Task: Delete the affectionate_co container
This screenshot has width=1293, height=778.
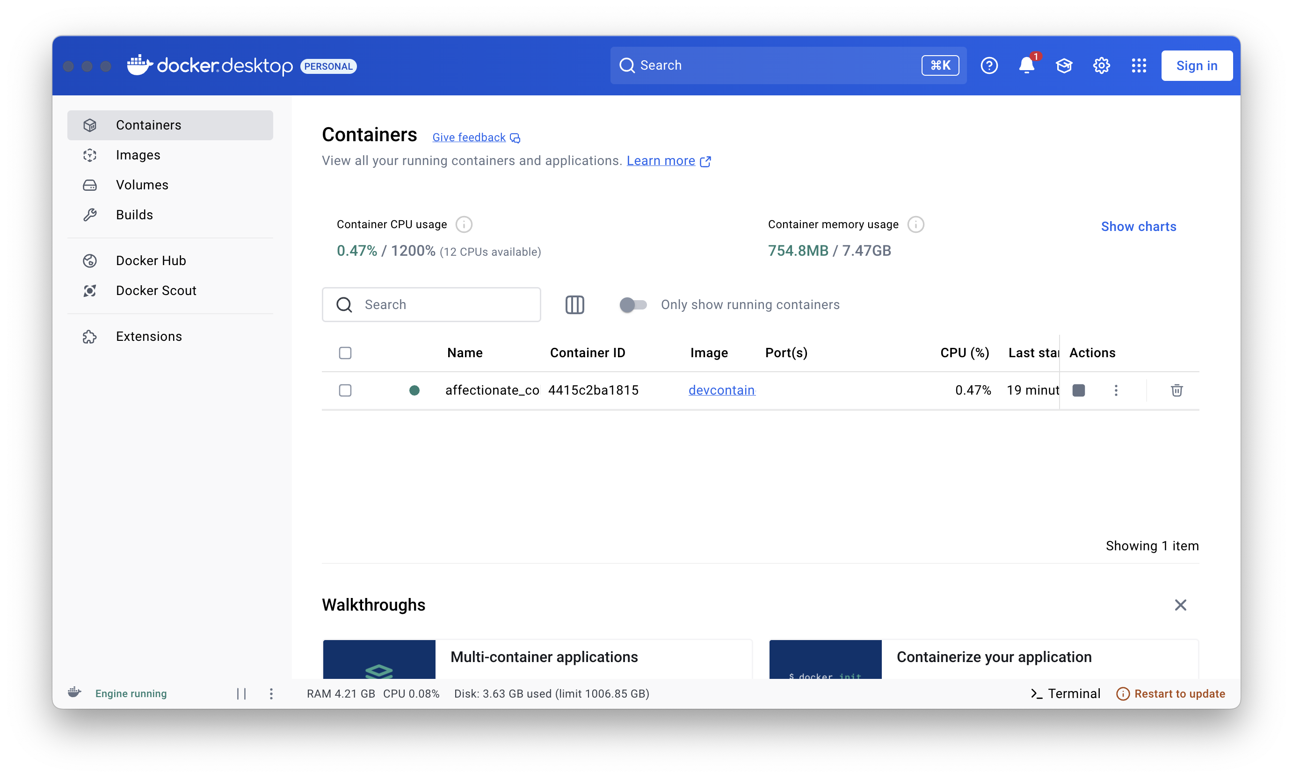Action: (1177, 390)
